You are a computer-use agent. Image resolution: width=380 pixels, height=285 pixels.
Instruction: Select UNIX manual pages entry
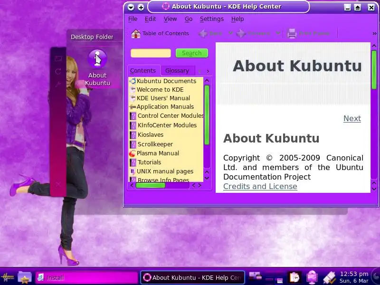click(x=165, y=171)
